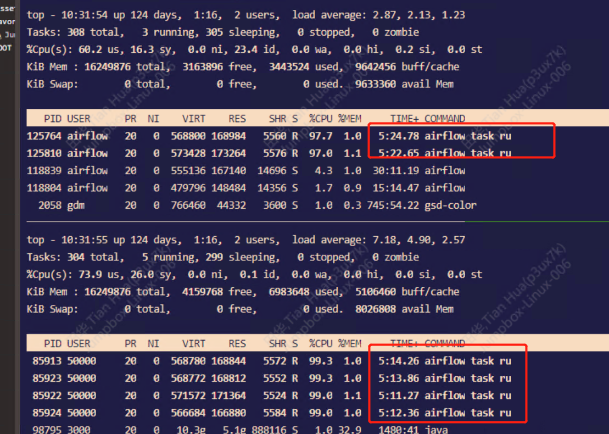Image resolution: width=609 pixels, height=434 pixels.
Task: Select PID 85923 in process list
Action: 47,378
